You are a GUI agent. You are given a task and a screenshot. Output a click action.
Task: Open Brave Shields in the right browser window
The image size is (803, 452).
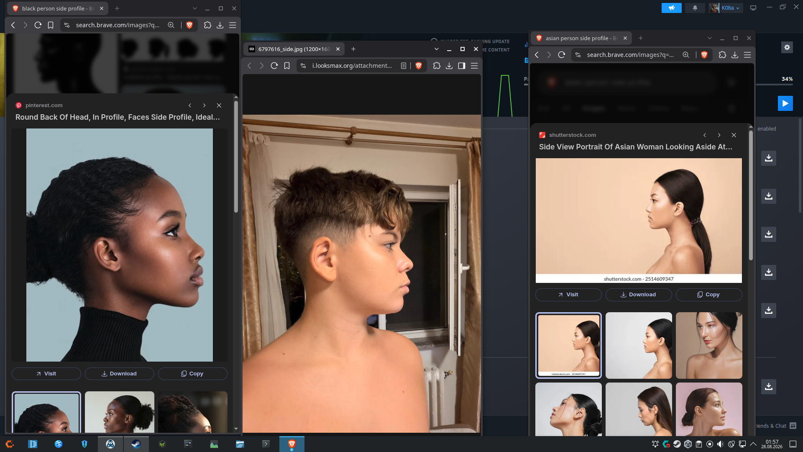(x=704, y=55)
